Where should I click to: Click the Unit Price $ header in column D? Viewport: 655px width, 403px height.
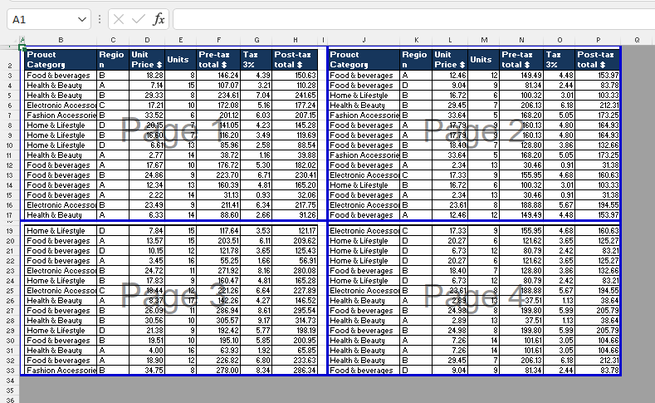click(147, 60)
